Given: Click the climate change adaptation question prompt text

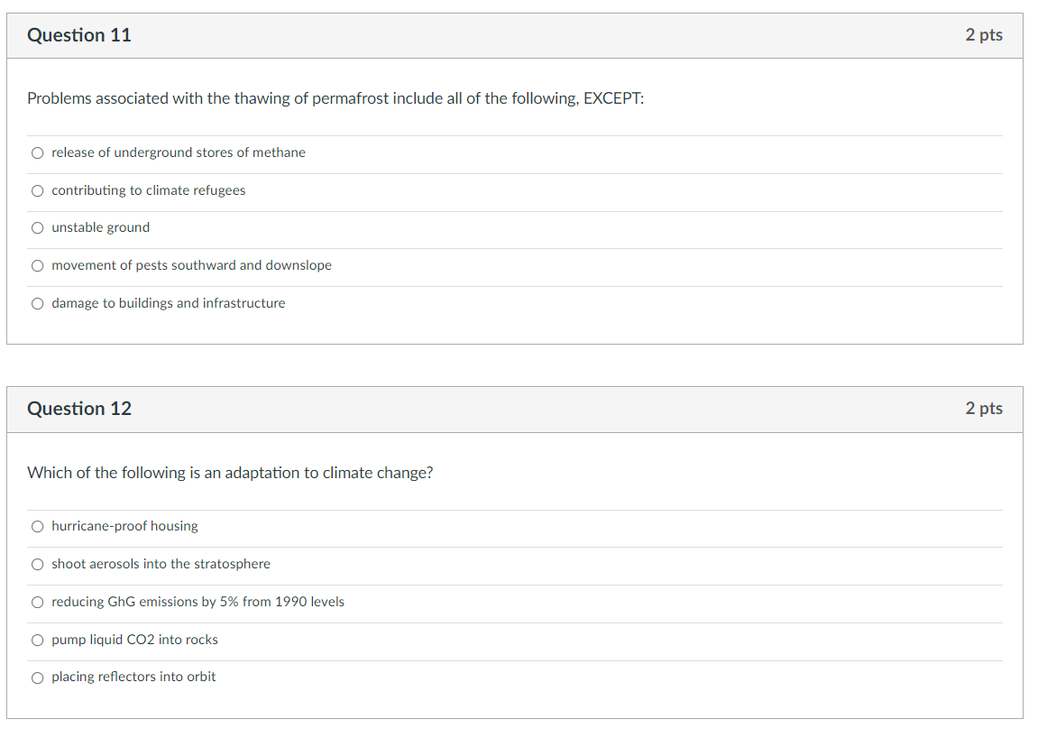Looking at the screenshot, I should 230,473.
